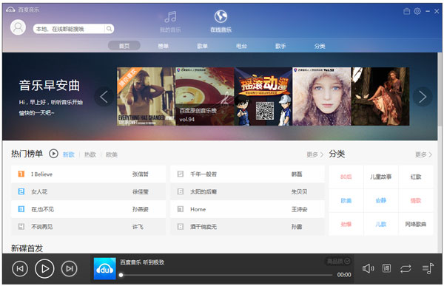Open the lyrics 词 icon

coord(386,268)
